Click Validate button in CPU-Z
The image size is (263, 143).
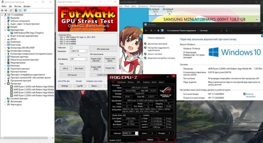click(150, 139)
